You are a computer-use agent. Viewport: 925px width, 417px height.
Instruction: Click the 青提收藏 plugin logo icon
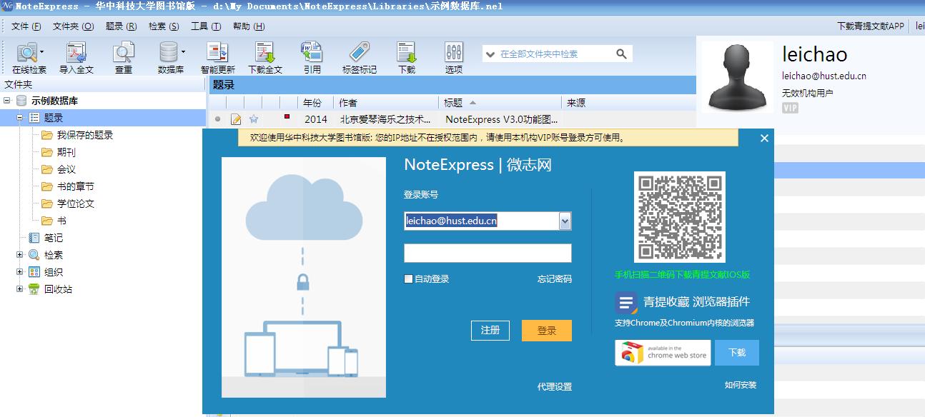point(626,303)
